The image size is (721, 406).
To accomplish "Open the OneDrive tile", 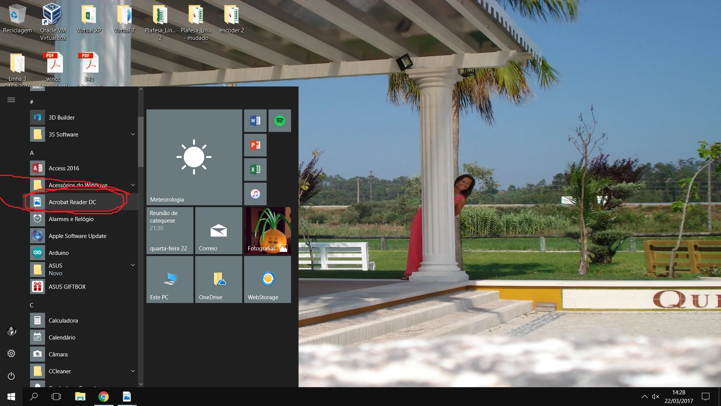I will point(219,280).
